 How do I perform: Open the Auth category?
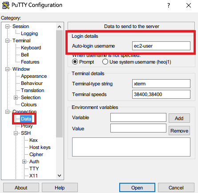coord(34,161)
